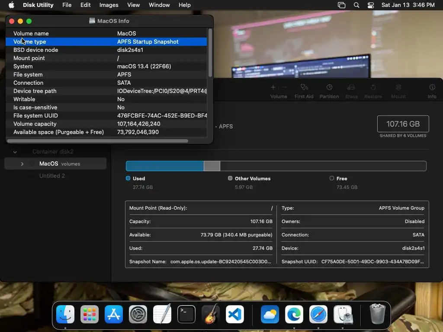Select Container disk2 in the sidebar
The width and height of the screenshot is (443, 332).
coord(53,152)
